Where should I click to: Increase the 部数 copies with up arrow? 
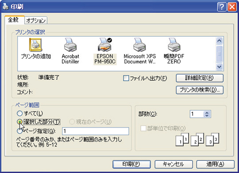coord(207,113)
